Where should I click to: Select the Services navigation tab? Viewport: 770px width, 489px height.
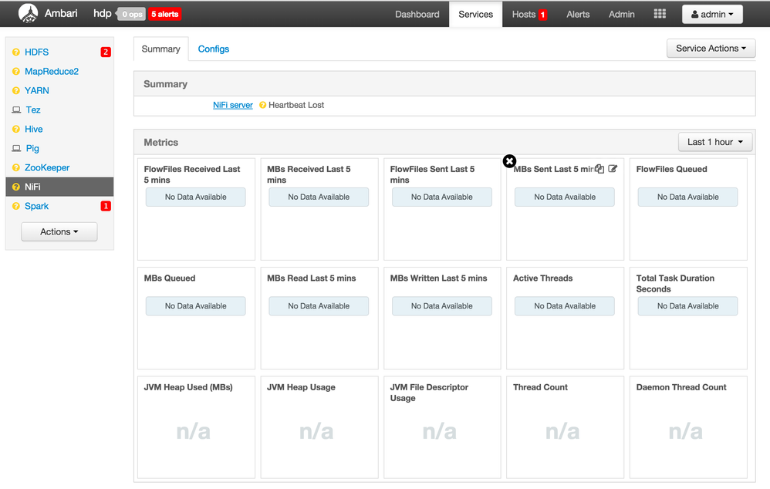click(475, 14)
